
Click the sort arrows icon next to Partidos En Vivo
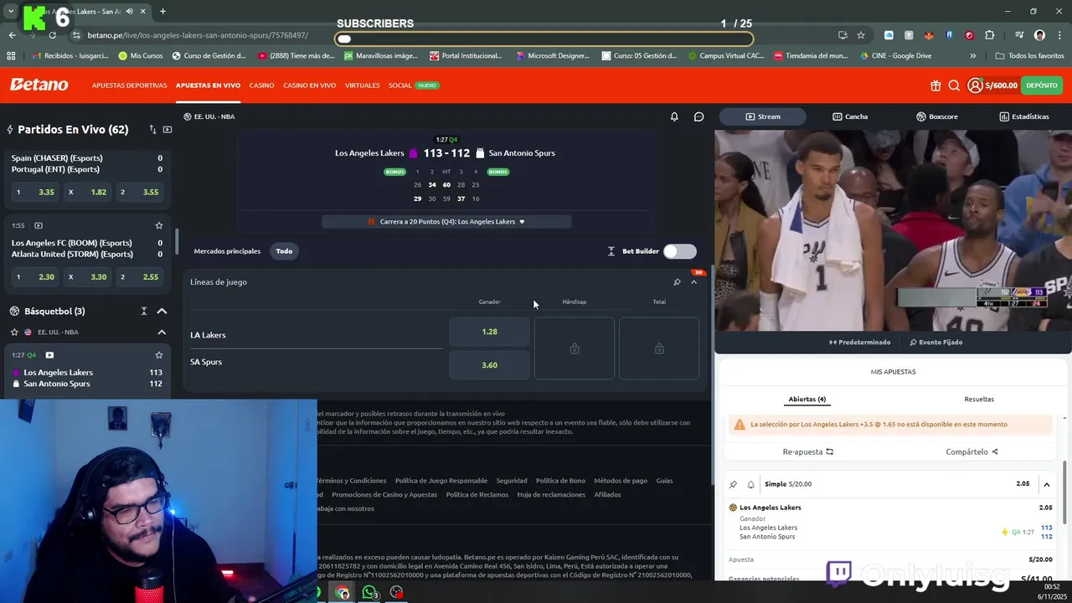152,130
